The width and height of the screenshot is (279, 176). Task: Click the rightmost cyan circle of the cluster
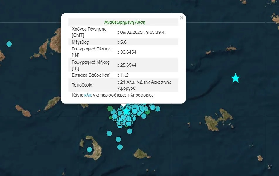pos(158,109)
